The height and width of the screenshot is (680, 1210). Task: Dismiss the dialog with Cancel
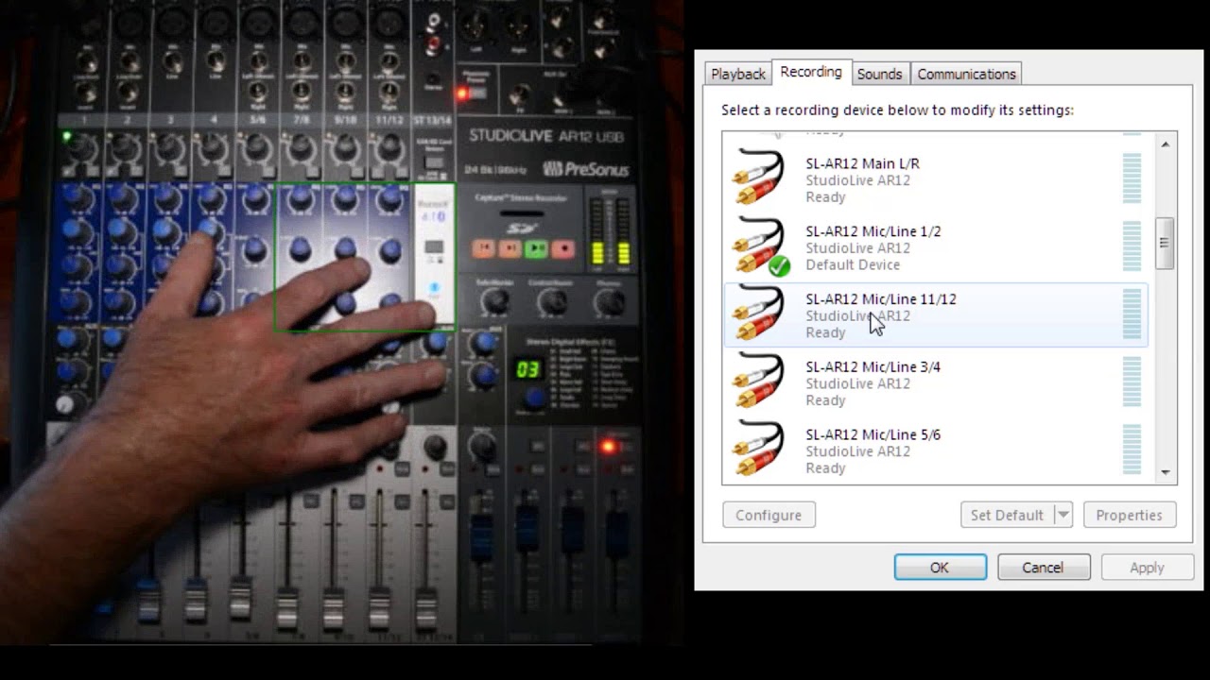1043,568
